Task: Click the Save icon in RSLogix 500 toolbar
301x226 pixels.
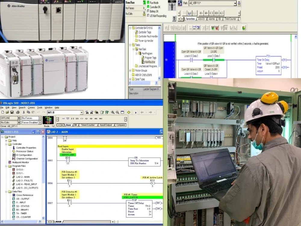Action: (12, 112)
